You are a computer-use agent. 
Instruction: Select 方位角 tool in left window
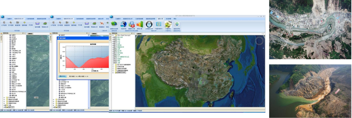31,25
